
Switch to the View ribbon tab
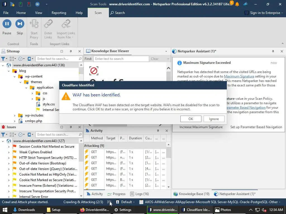tap(39, 13)
